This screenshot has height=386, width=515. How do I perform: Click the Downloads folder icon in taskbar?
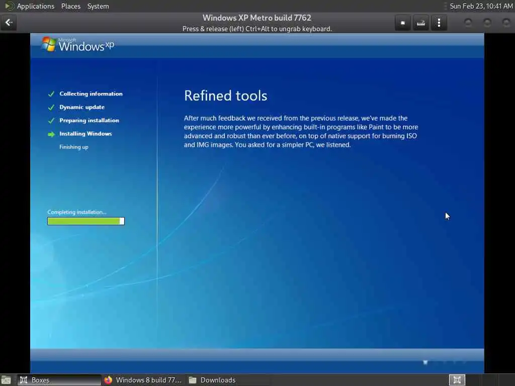pos(193,380)
